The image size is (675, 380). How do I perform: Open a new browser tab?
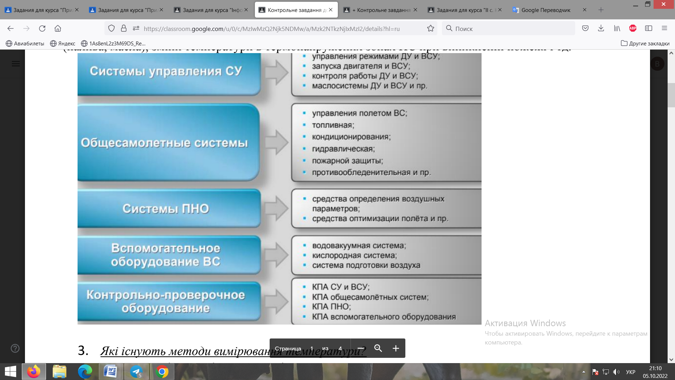click(601, 10)
